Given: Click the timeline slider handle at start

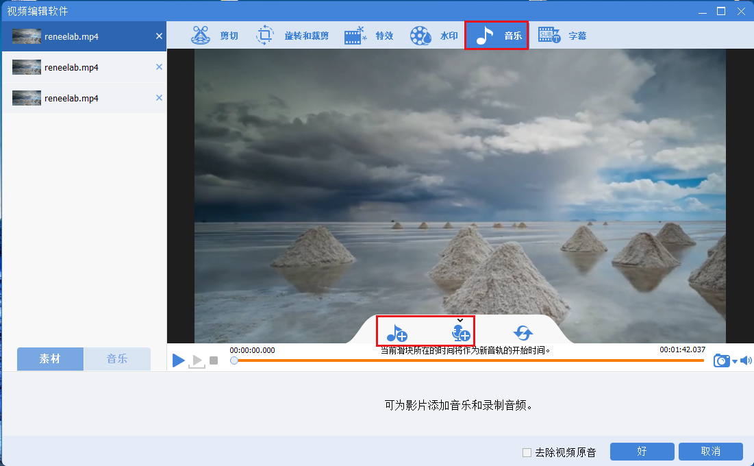Looking at the screenshot, I should [234, 360].
